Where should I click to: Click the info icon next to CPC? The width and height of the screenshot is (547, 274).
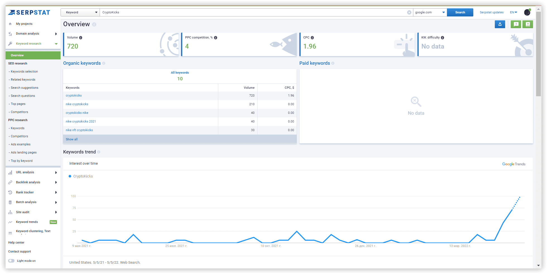click(x=312, y=38)
